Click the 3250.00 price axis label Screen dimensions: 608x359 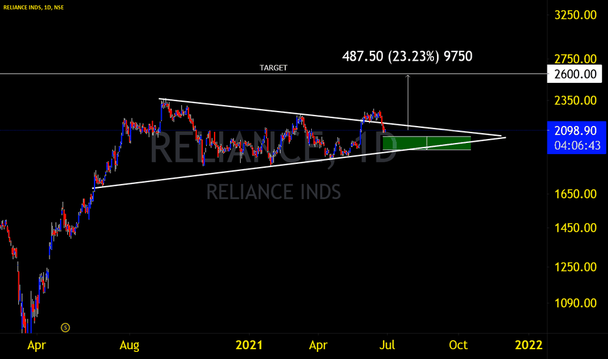pos(575,15)
